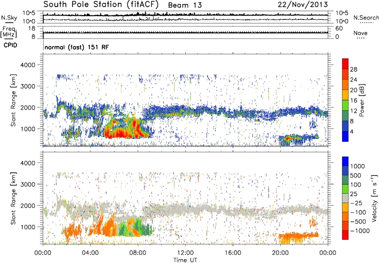Click the '2000' tick on the velocity panel axis
This screenshot has width=379, height=263.
(x=28, y=206)
